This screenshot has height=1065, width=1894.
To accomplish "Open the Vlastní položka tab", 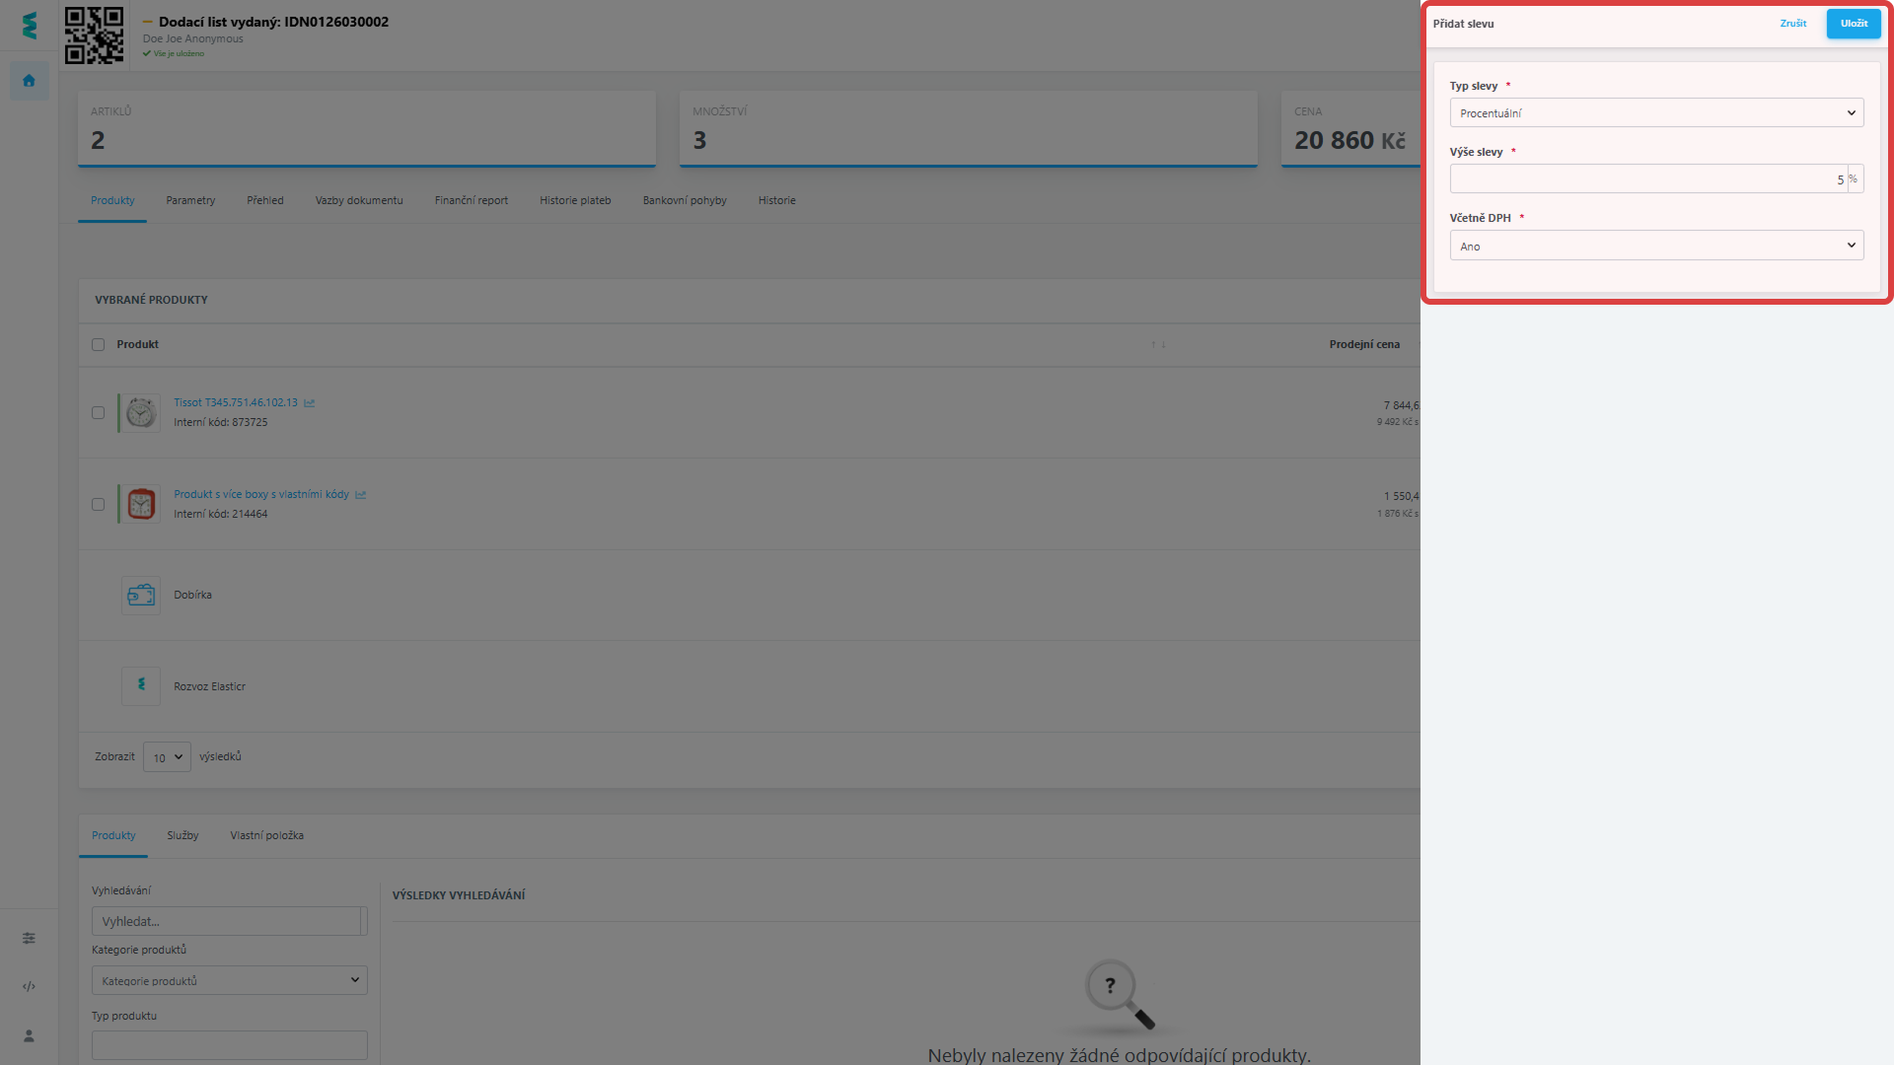I will coord(266,835).
